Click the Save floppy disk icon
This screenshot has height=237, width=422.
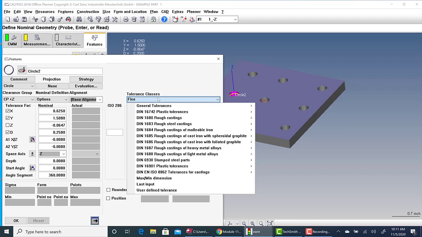point(24,19)
